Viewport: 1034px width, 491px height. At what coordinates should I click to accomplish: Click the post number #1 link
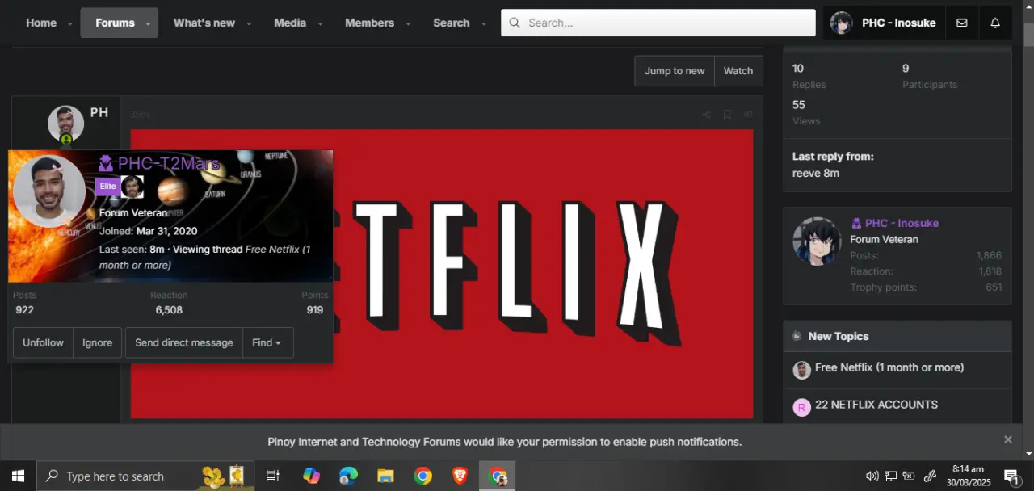[x=748, y=115]
